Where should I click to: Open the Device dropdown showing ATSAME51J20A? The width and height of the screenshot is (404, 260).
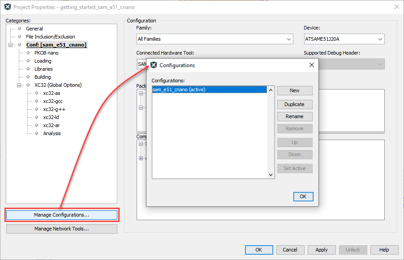click(x=344, y=39)
